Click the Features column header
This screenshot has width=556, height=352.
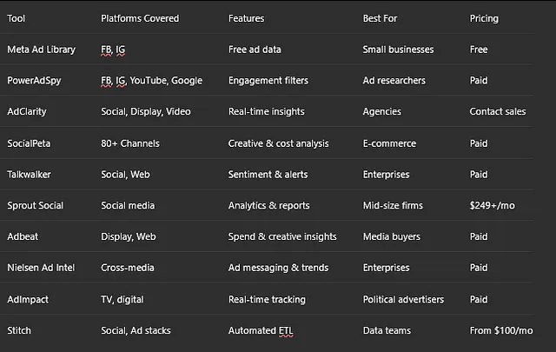coord(247,18)
